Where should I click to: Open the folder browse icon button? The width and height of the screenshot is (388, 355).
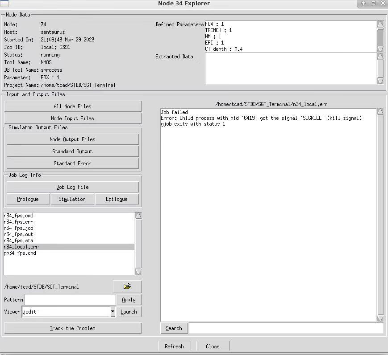127,286
